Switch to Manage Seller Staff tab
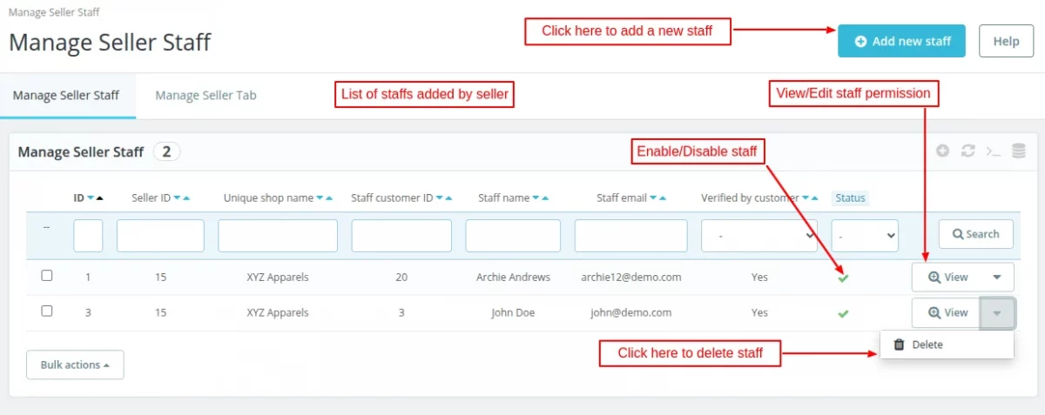 point(66,96)
